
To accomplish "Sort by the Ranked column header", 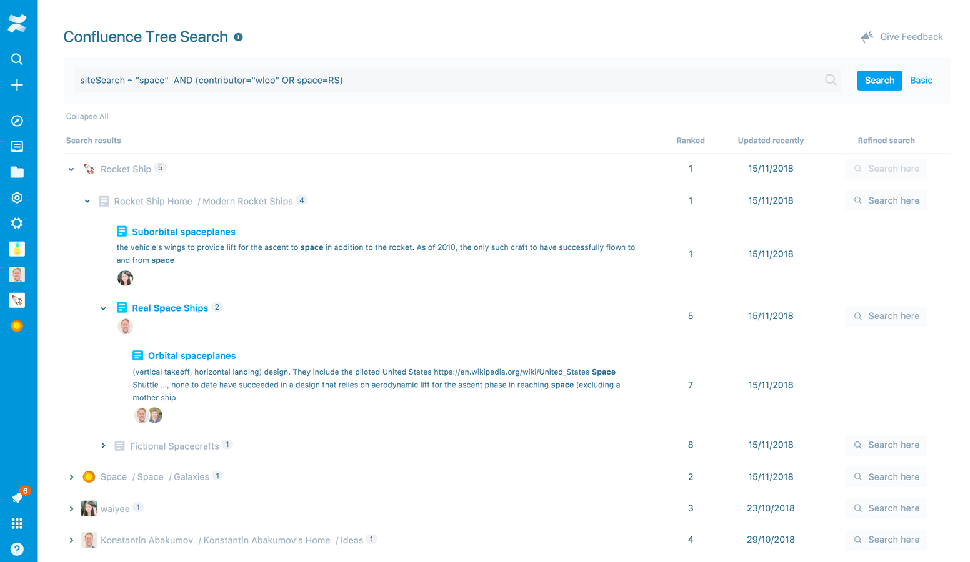I will click(691, 140).
